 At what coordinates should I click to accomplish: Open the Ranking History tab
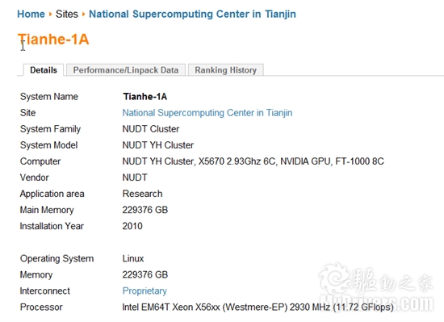[x=226, y=70]
